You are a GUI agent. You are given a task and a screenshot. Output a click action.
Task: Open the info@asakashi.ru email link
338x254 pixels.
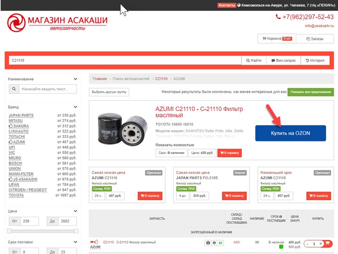[x=319, y=26]
